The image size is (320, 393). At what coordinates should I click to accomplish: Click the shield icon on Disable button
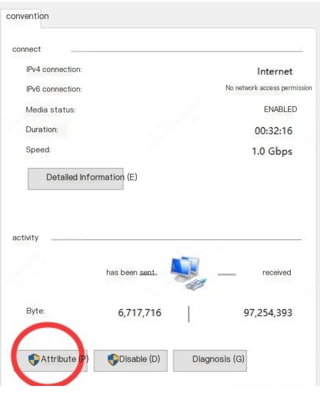[113, 359]
